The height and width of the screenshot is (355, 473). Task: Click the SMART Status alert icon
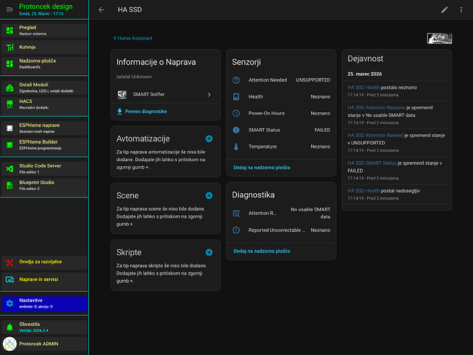point(236,130)
